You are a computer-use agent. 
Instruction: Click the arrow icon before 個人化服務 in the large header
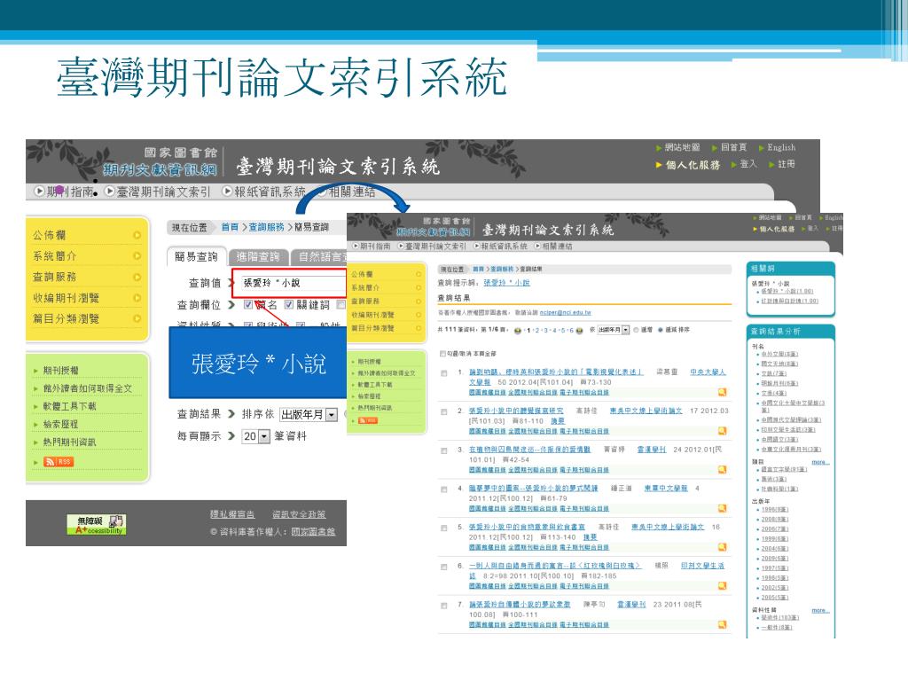coord(659,165)
